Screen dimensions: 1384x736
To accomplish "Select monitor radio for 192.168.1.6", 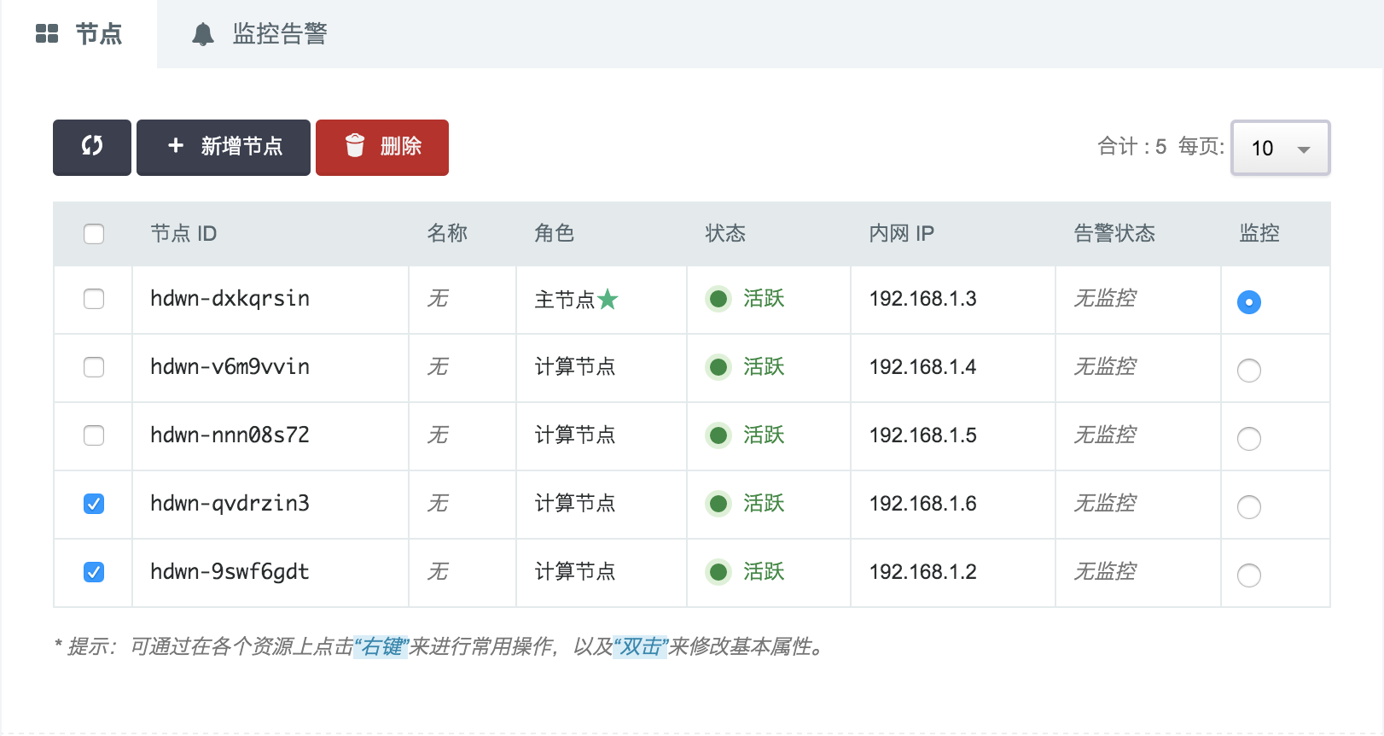I will pos(1249,507).
